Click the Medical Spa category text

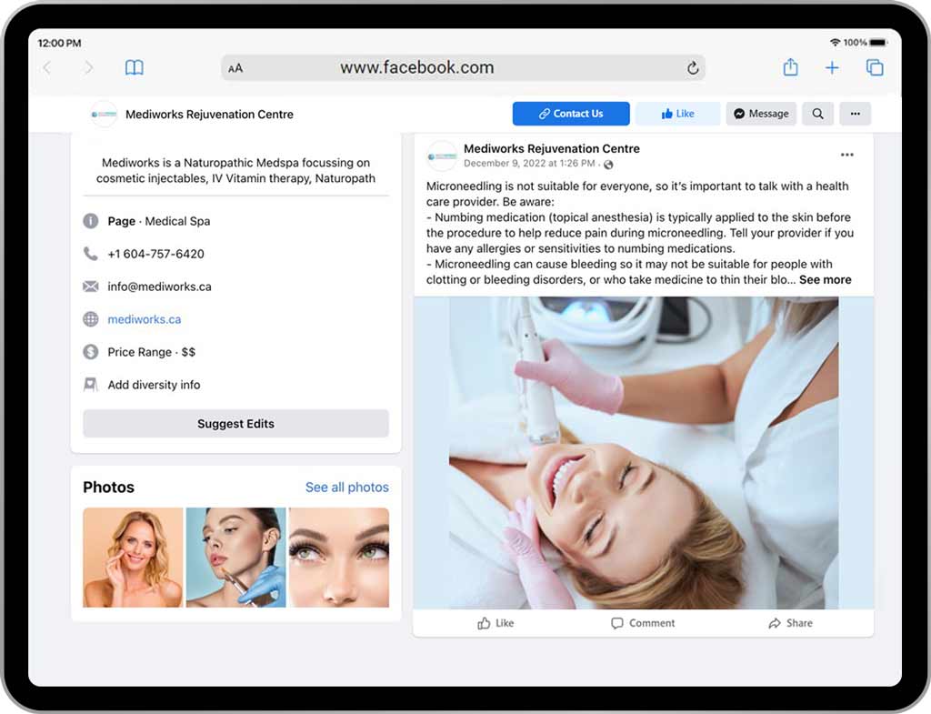[x=177, y=221]
